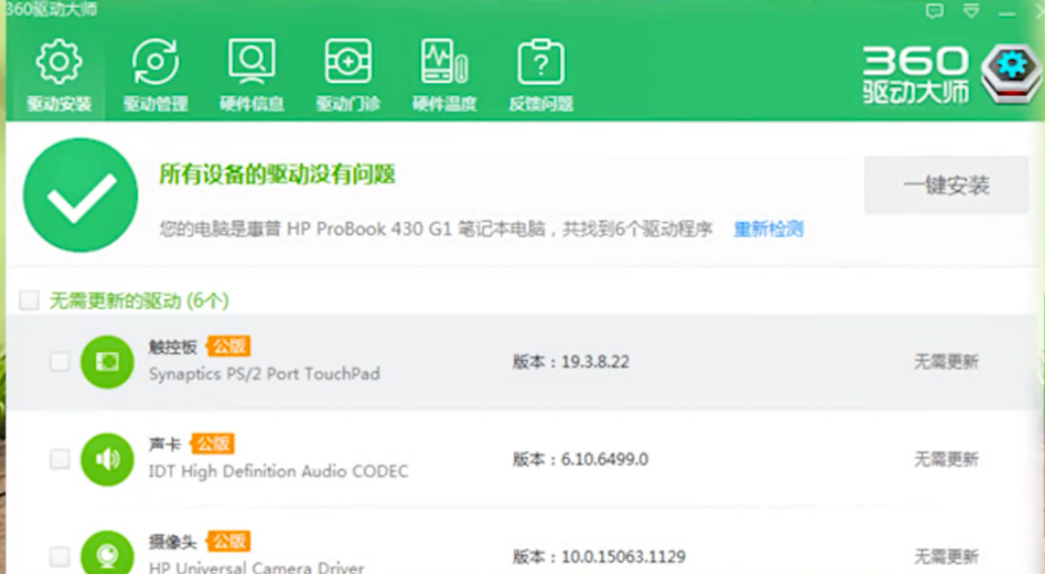Click the green checkmark status icon

80,195
